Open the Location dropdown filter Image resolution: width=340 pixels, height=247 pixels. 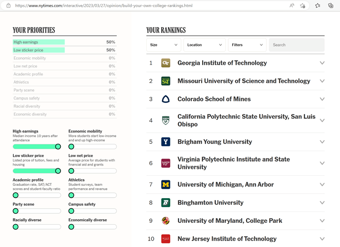coord(204,45)
